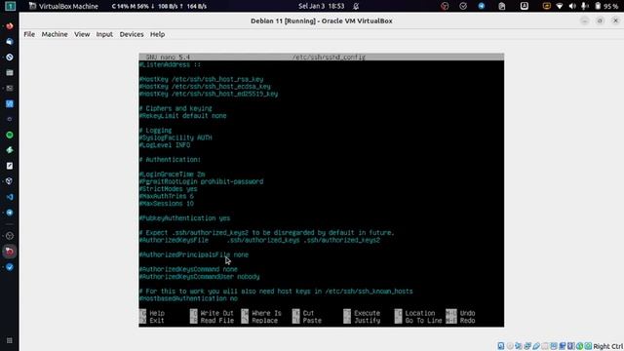This screenshot has height=351, width=624.
Task: Open the terminal dock icon
Action: pyautogui.click(x=10, y=88)
